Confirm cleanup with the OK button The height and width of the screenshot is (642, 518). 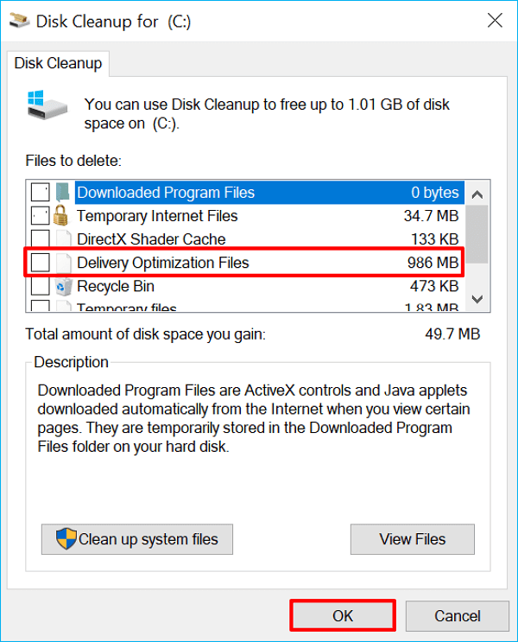point(343,616)
